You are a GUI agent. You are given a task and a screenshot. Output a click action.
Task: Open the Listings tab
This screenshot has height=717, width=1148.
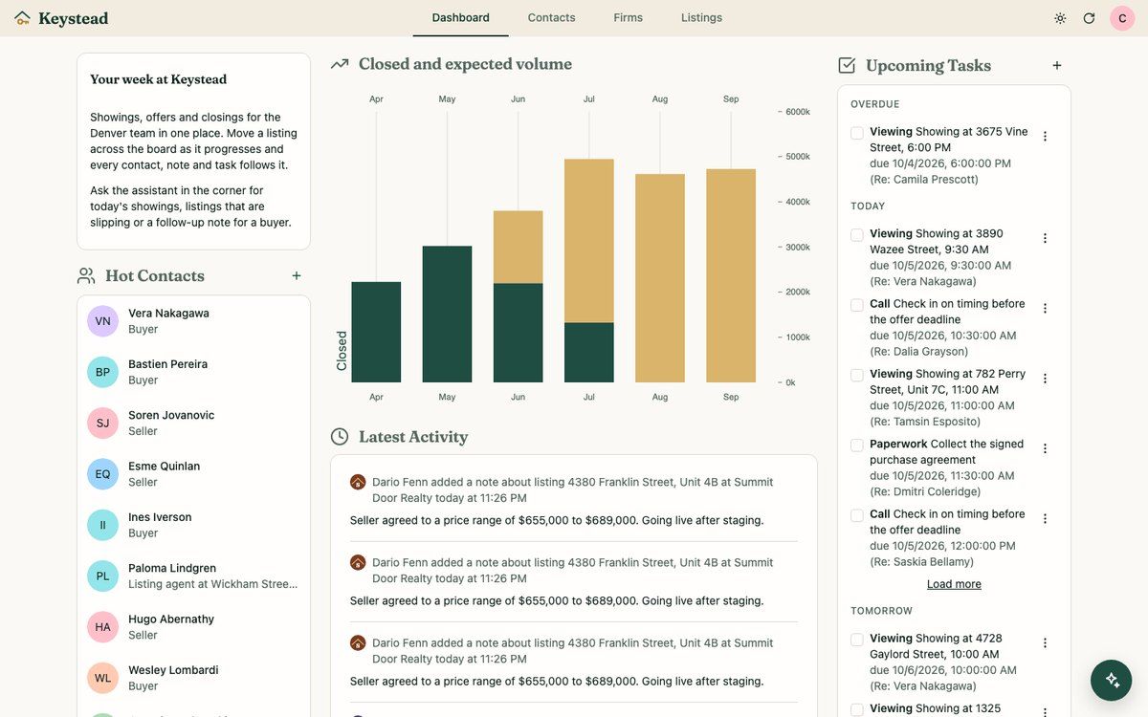coord(701,18)
